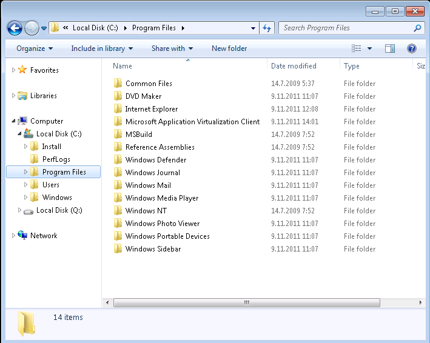The image size is (430, 343).
Task: Click the Change your view icon
Action: (357, 48)
